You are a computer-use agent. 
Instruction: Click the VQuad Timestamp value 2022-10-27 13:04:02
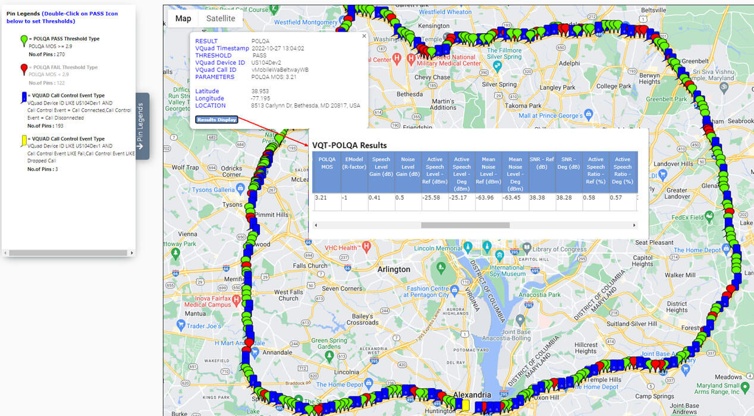tap(278, 48)
